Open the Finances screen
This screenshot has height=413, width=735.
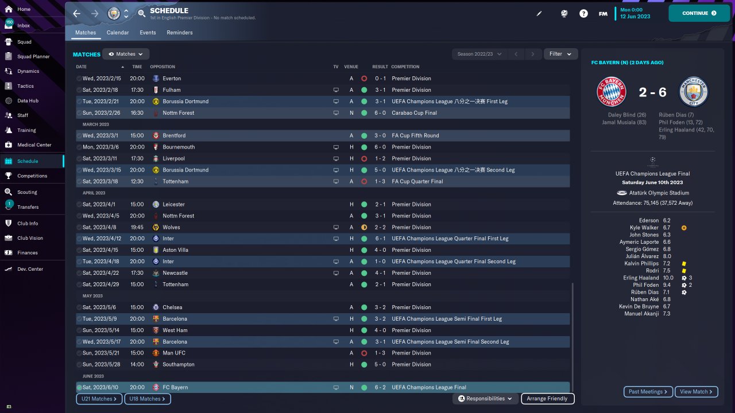[x=28, y=253]
